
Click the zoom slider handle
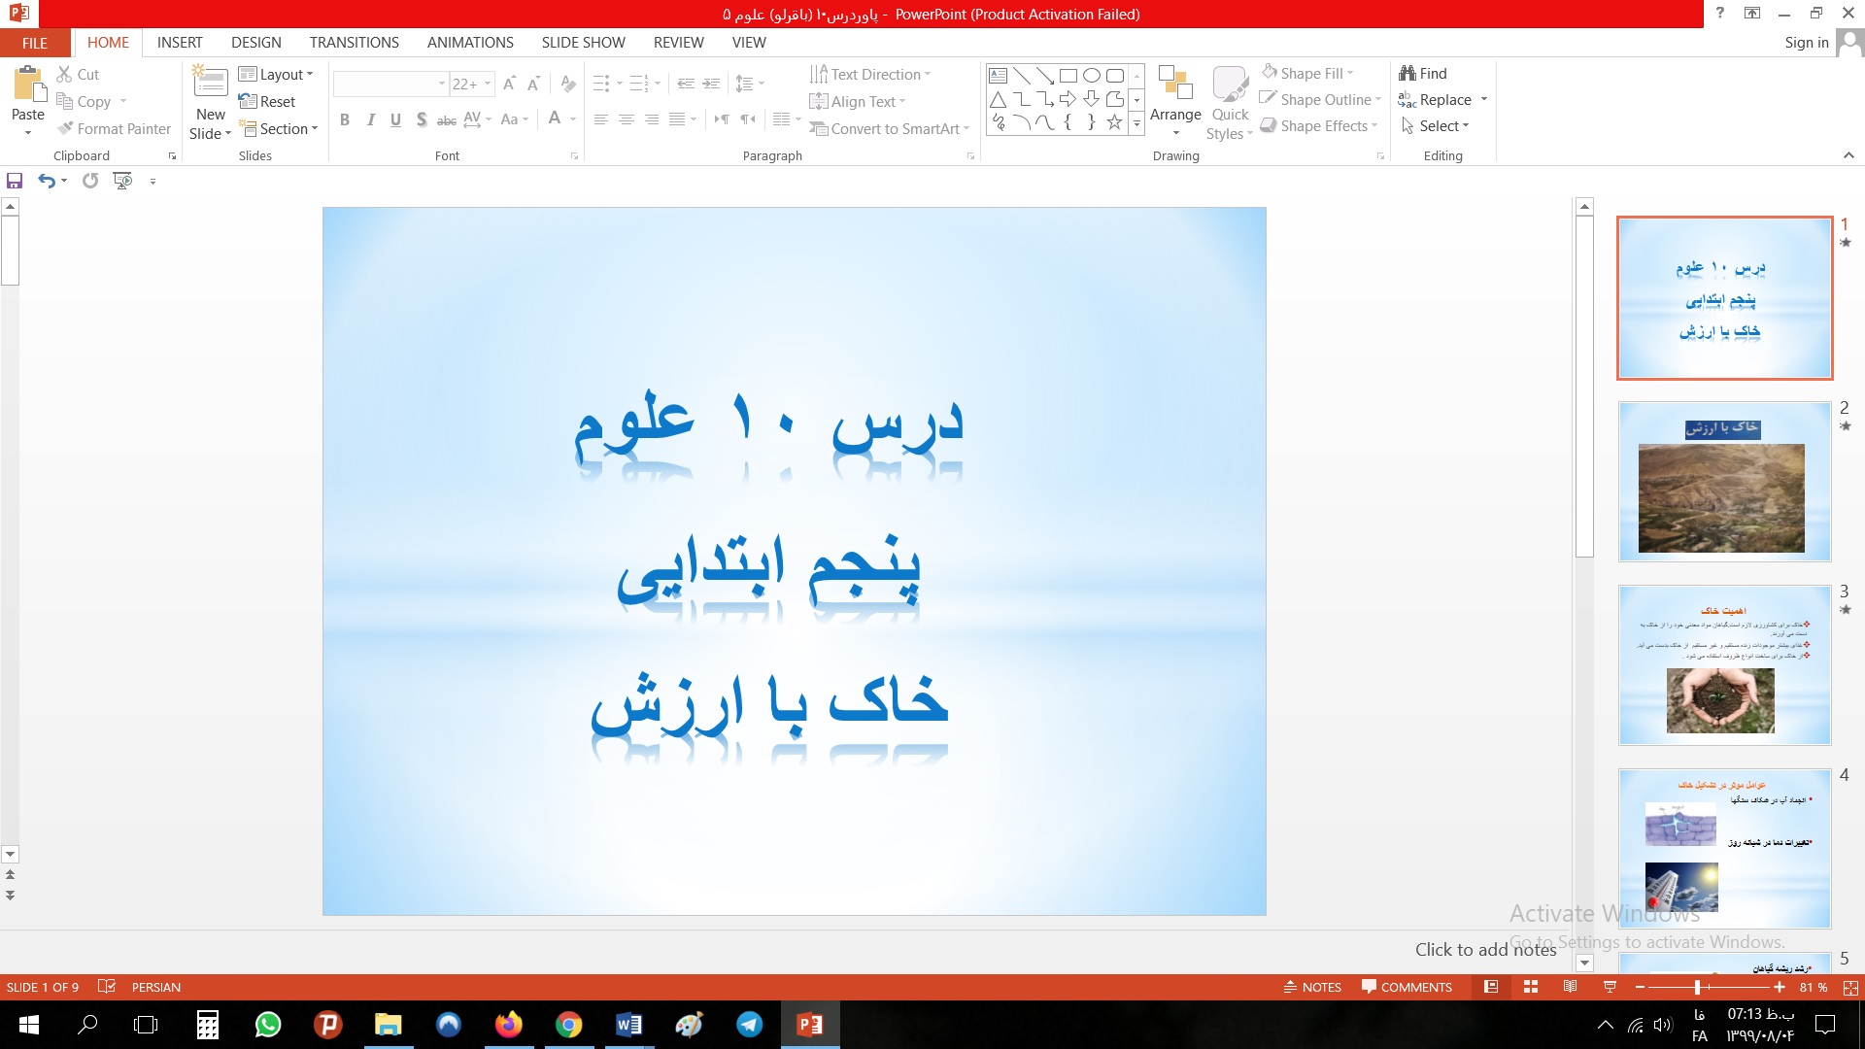click(1697, 987)
